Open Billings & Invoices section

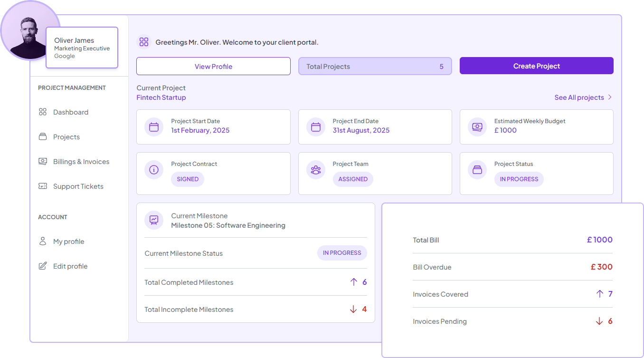(81, 162)
